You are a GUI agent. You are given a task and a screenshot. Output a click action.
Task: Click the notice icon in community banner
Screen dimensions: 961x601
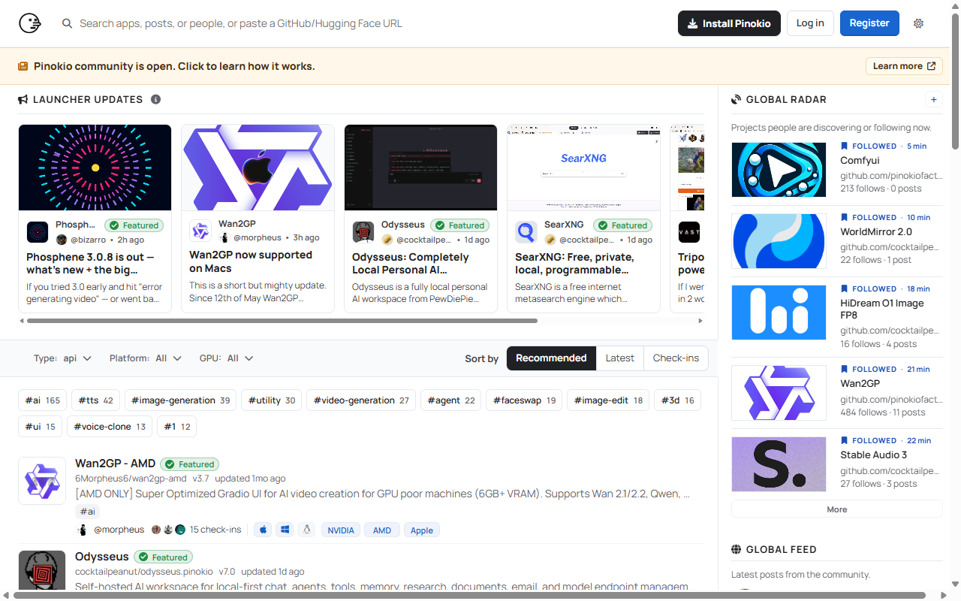[23, 66]
